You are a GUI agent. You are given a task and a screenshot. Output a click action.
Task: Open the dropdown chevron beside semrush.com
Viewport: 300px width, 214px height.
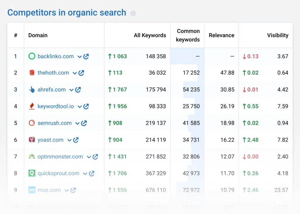(77, 123)
